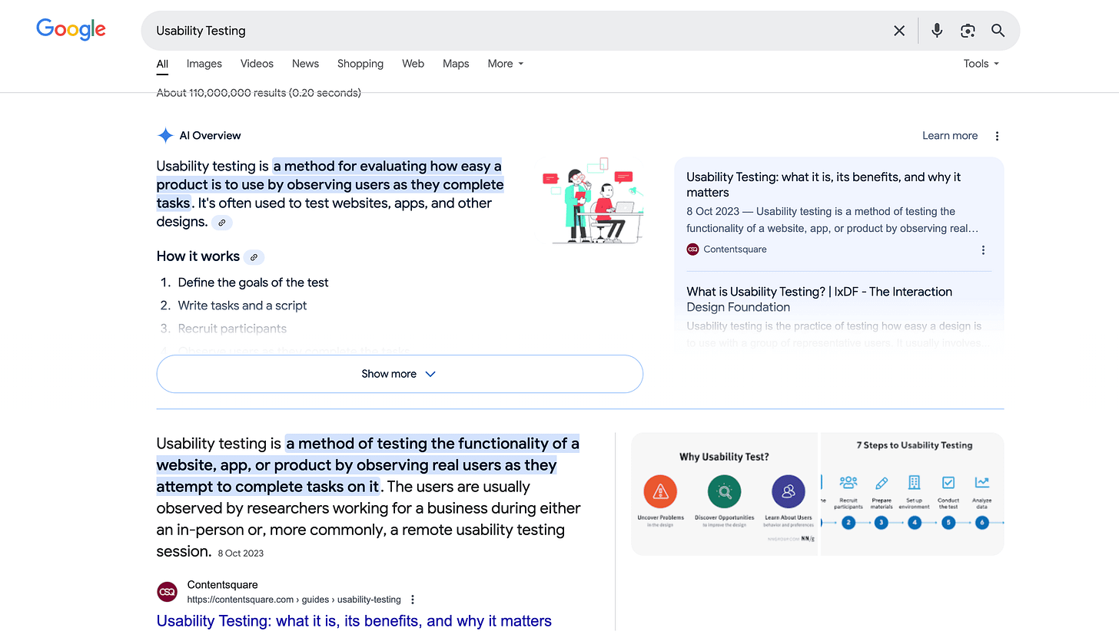Open the Tools dropdown
1119x641 pixels.
pyautogui.click(x=981, y=64)
